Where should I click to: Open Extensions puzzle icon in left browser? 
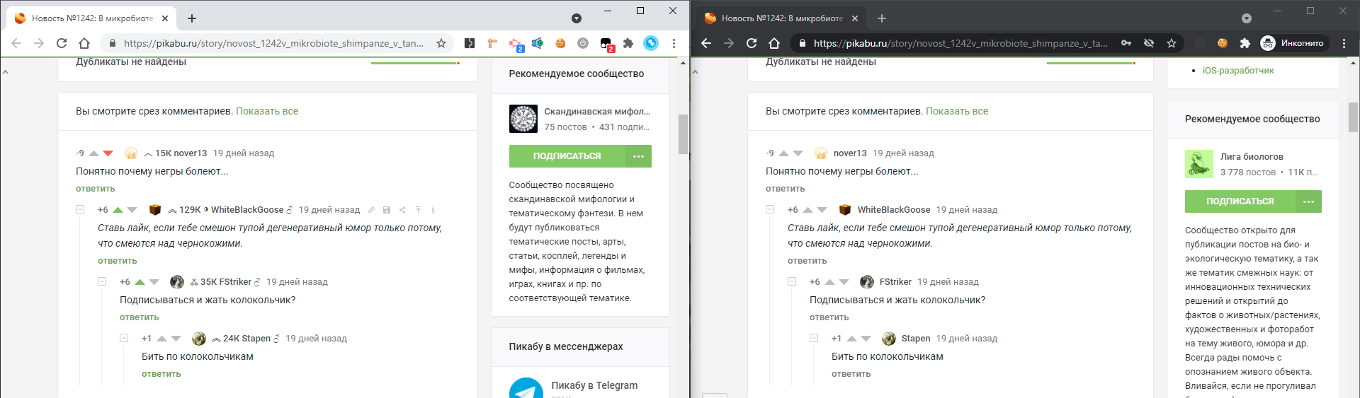pos(628,43)
